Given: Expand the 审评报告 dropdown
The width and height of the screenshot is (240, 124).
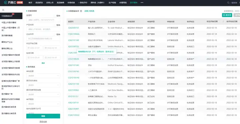Looking at the screenshot, I should tap(43, 104).
